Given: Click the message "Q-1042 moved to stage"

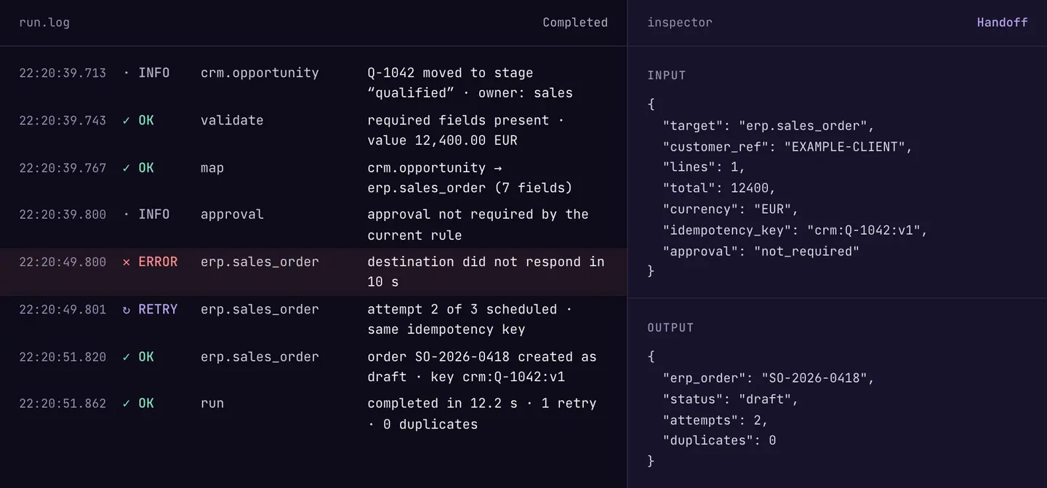Looking at the screenshot, I should point(450,73).
